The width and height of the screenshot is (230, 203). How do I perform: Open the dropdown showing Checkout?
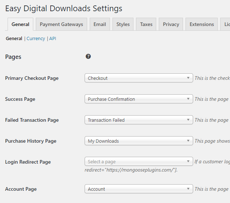point(139,78)
